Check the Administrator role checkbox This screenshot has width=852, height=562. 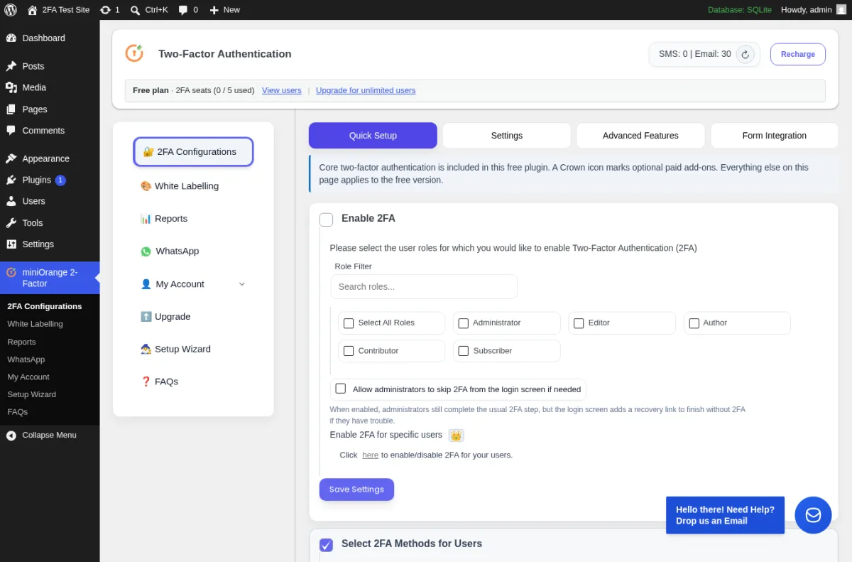pos(464,323)
